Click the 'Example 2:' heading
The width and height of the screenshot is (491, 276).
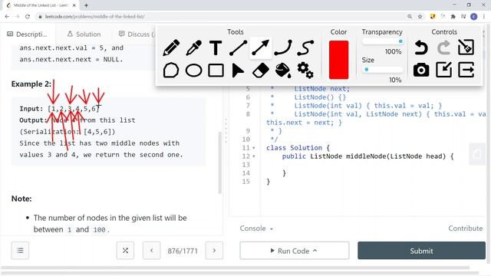point(31,84)
